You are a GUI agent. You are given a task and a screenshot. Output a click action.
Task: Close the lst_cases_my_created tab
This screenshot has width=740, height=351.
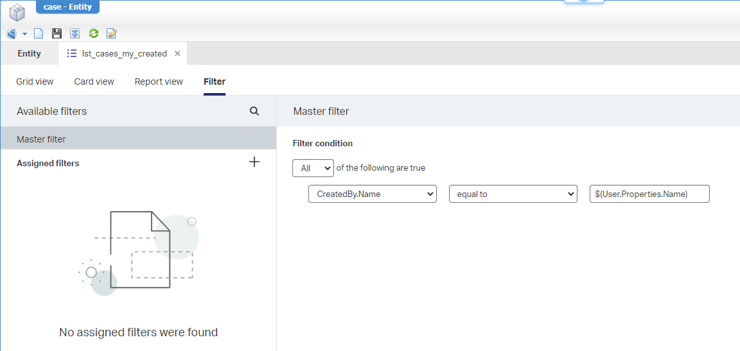[177, 53]
